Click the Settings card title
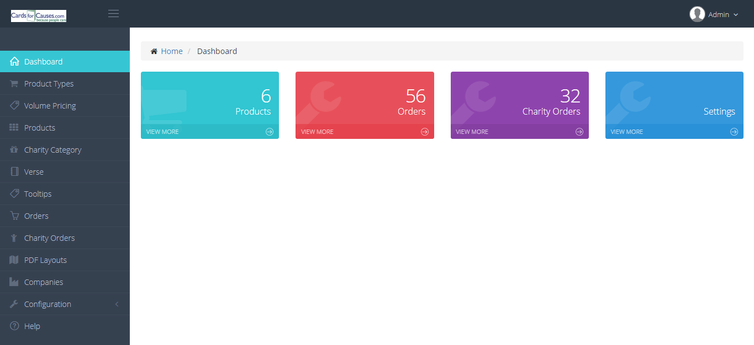This screenshot has height=345, width=754. coord(719,111)
